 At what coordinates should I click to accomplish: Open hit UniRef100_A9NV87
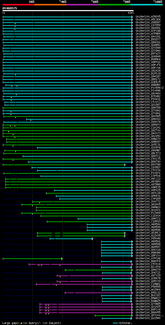click(x=148, y=142)
